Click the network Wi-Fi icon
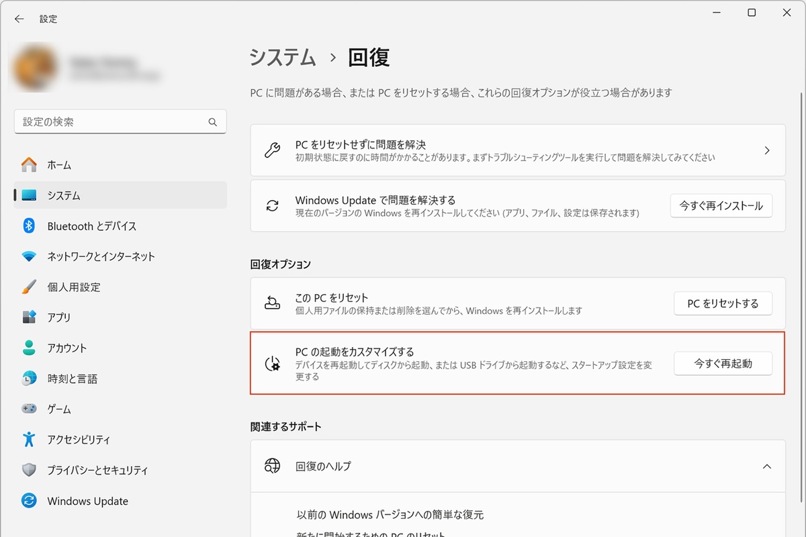806x537 pixels. pyautogui.click(x=29, y=256)
